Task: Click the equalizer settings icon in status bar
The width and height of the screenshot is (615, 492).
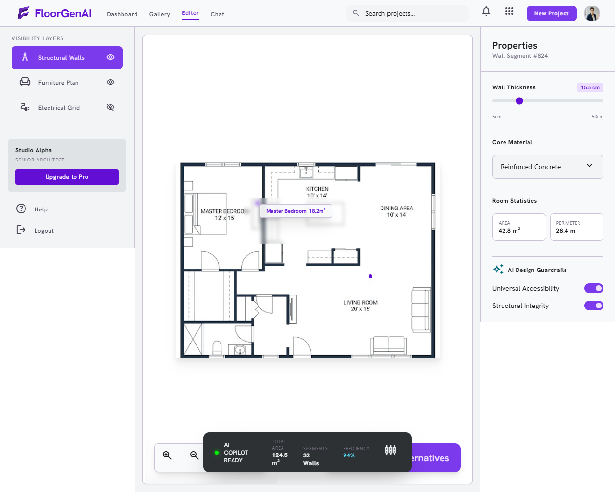Action: pyautogui.click(x=391, y=451)
